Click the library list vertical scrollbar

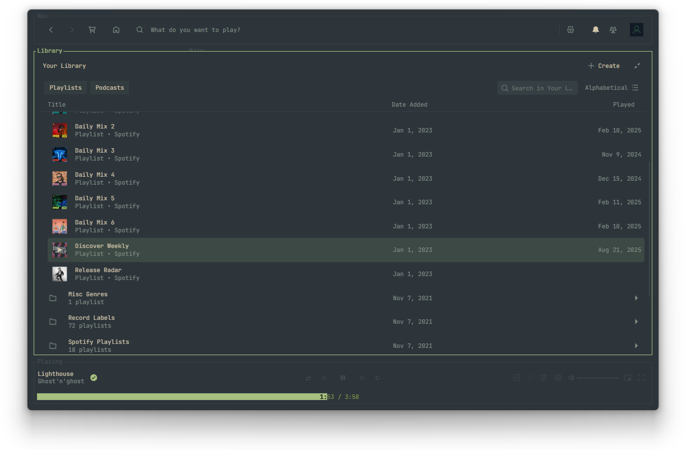(x=649, y=229)
